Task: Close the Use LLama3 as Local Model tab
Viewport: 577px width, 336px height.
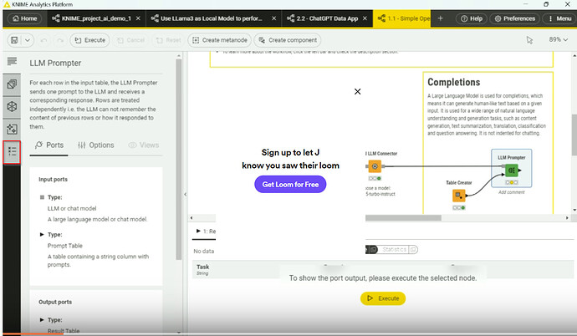Action: tap(273, 18)
